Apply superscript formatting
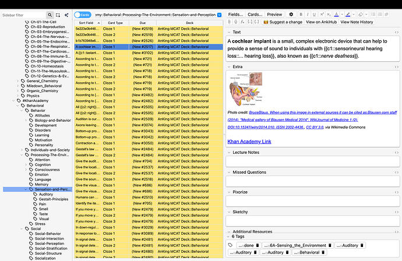The image size is (402, 261). 322,15
